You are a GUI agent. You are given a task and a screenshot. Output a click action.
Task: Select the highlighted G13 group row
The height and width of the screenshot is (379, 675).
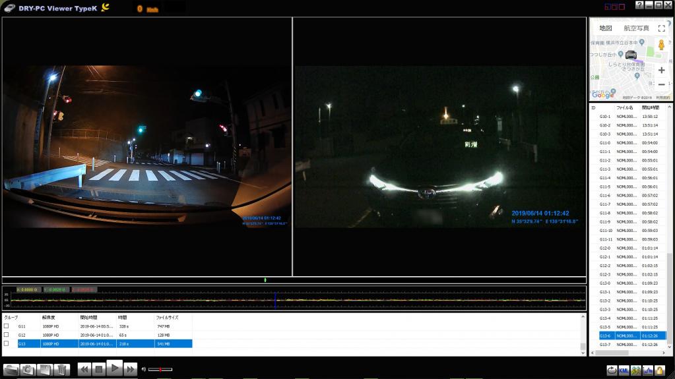click(105, 343)
